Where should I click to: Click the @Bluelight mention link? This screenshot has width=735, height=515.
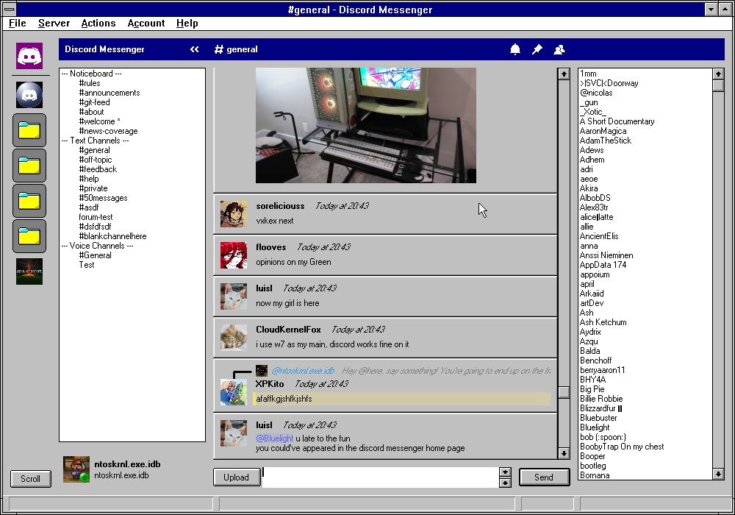click(275, 438)
